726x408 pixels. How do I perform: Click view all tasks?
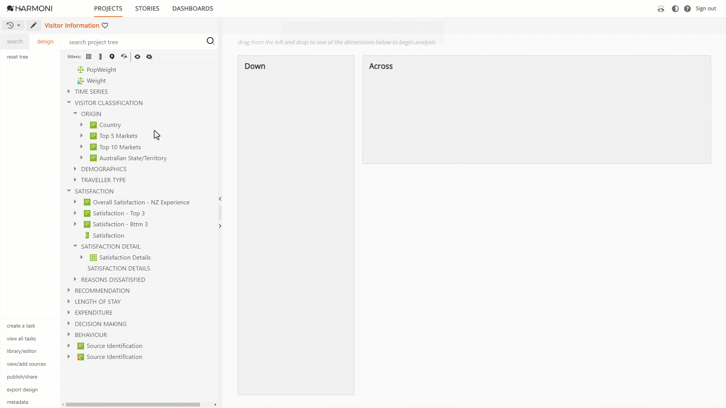(x=21, y=339)
